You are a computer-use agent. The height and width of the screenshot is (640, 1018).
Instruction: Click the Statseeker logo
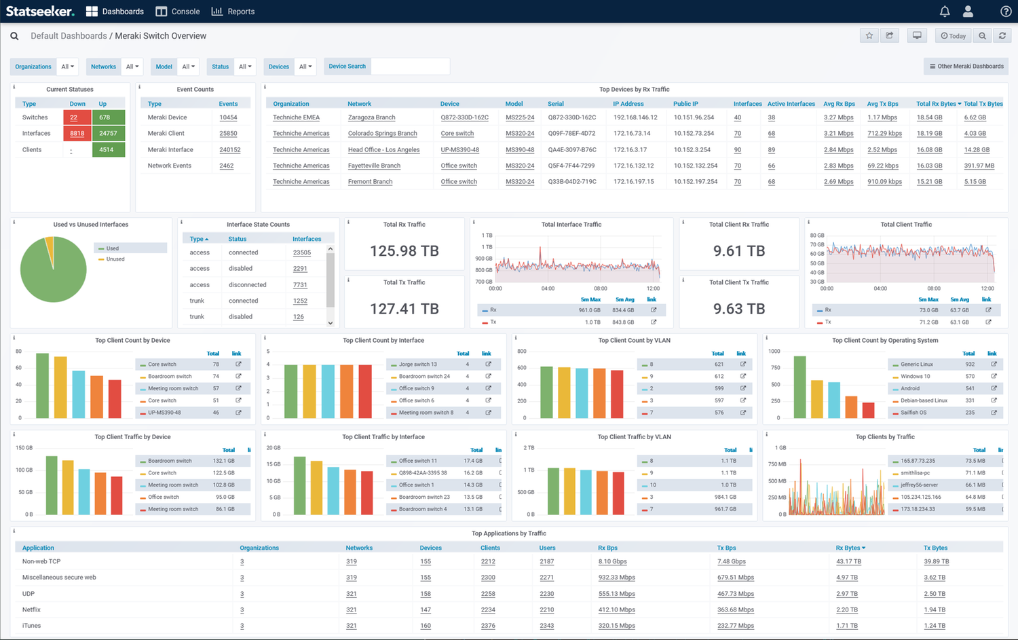click(x=39, y=11)
